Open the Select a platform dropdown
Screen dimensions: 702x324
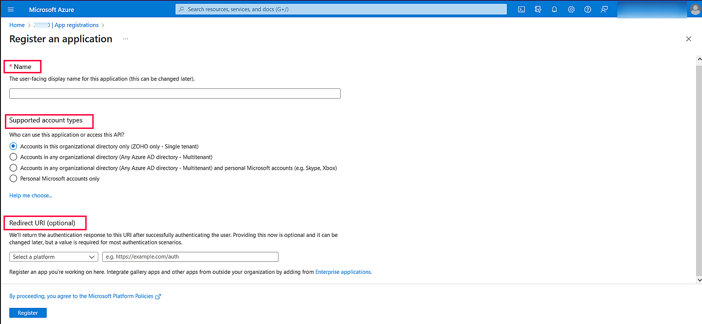(54, 257)
